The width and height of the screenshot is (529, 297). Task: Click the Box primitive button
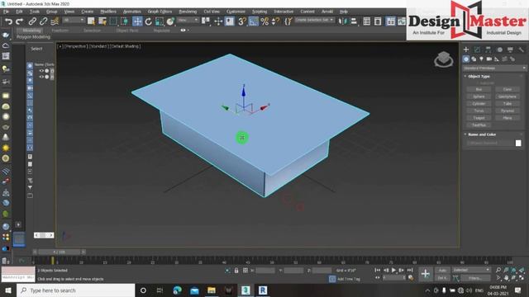click(x=479, y=89)
